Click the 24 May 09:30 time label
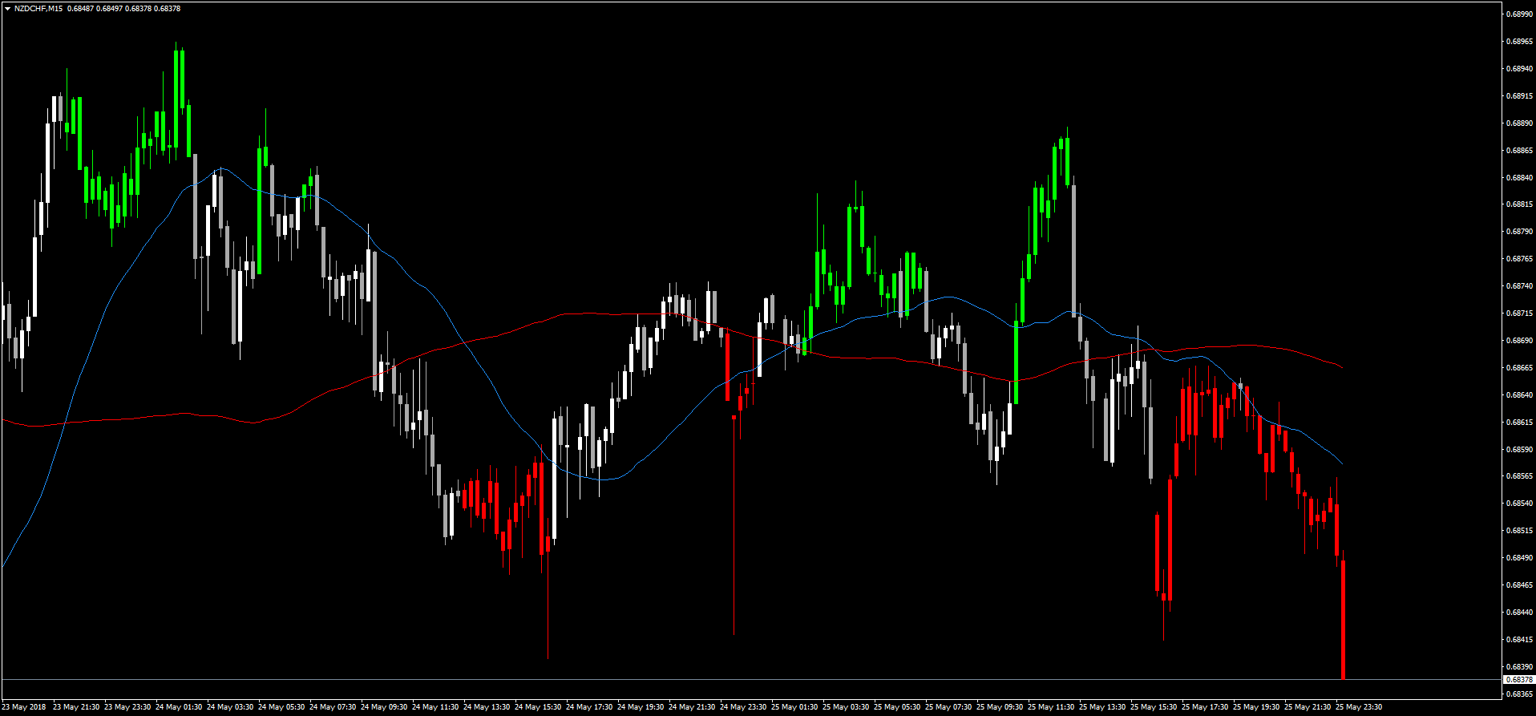The image size is (1536, 716). tap(384, 707)
